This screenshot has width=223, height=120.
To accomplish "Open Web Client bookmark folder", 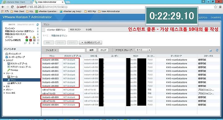I will tap(17, 11).
